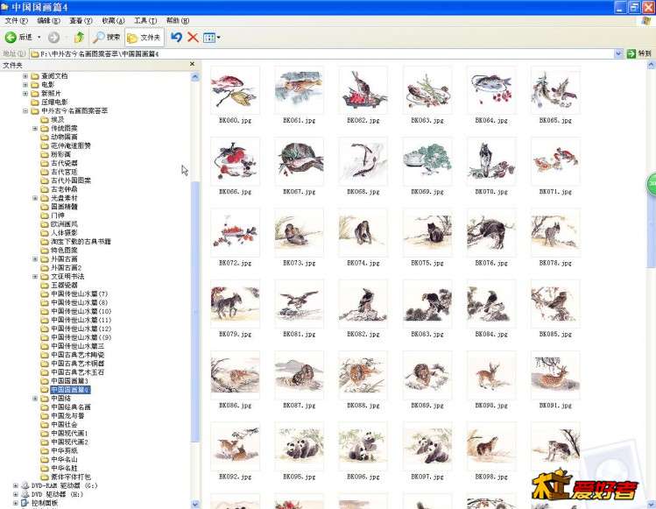The width and height of the screenshot is (656, 509).
Task: Expand the 文征明书法 folder node
Action: pyautogui.click(x=35, y=276)
